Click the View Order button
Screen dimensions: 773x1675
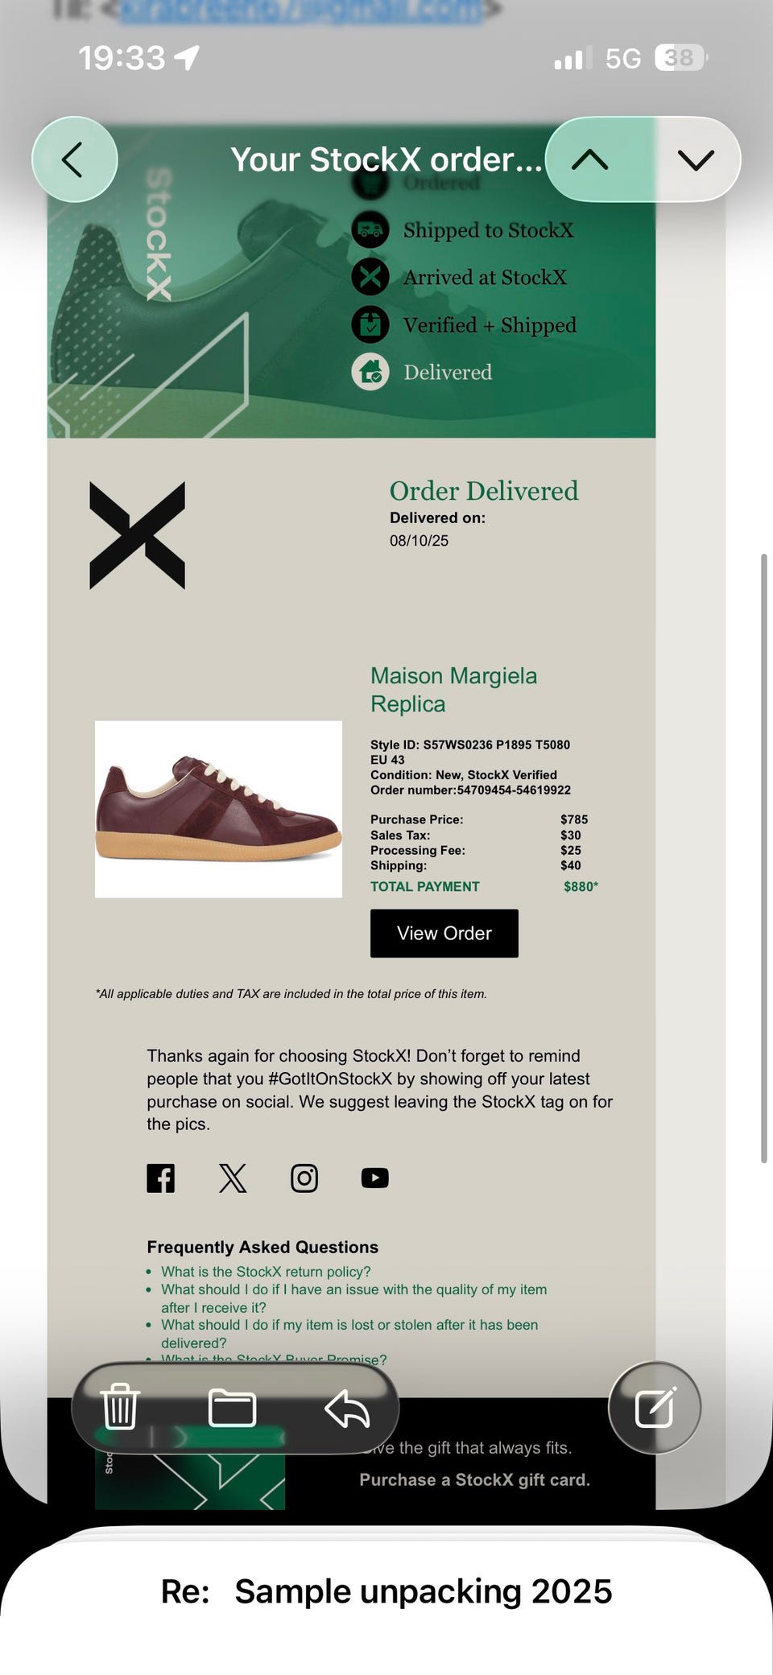[444, 934]
